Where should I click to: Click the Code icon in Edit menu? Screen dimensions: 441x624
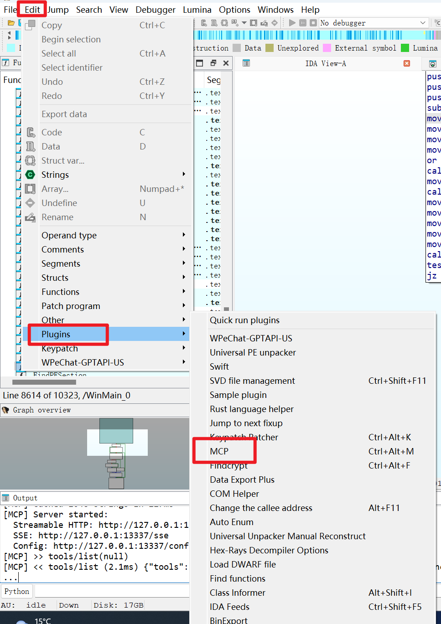coord(30,132)
